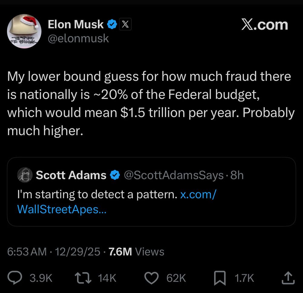Click the @elonmusk handle
Image resolution: width=303 pixels, height=293 pixels.
(78, 38)
